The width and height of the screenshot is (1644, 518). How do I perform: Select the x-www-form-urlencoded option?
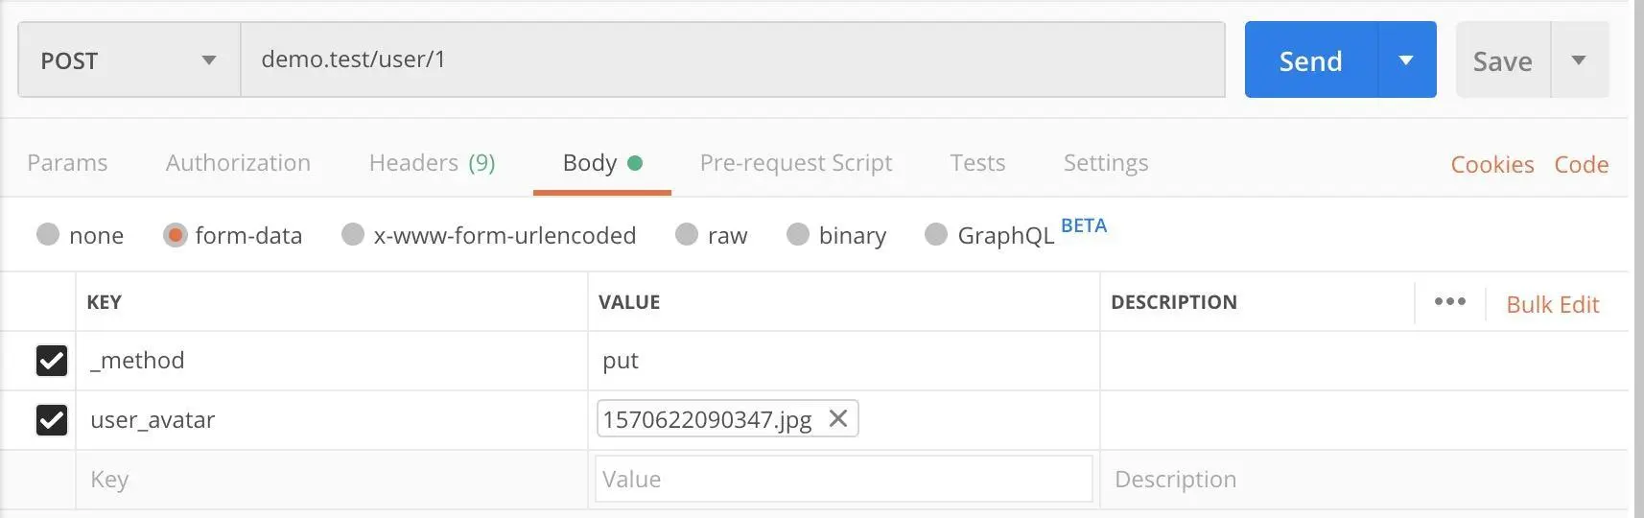pyautogui.click(x=353, y=235)
